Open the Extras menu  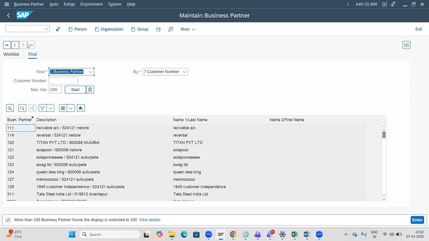click(69, 4)
